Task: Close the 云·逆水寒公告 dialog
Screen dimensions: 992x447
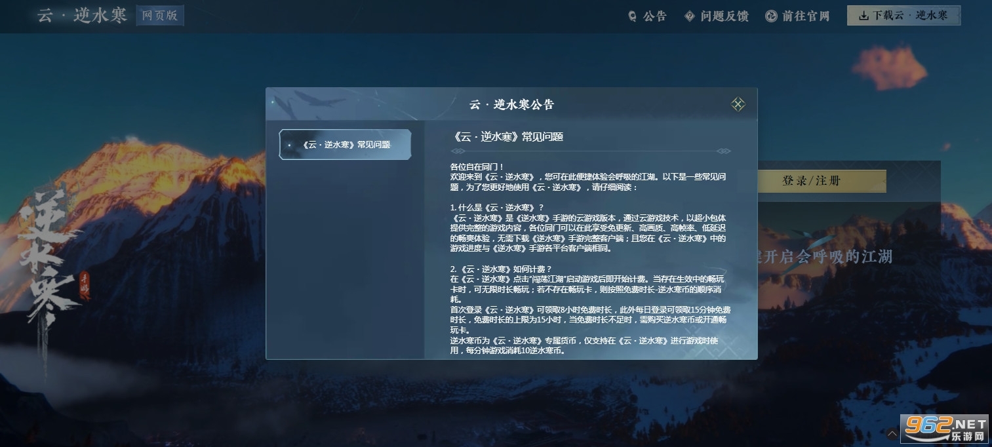Action: [738, 104]
